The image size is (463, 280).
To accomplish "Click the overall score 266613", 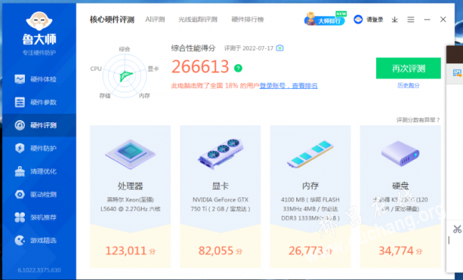I will 200,67.
